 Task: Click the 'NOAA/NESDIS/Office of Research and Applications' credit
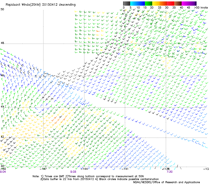pos(166,182)
